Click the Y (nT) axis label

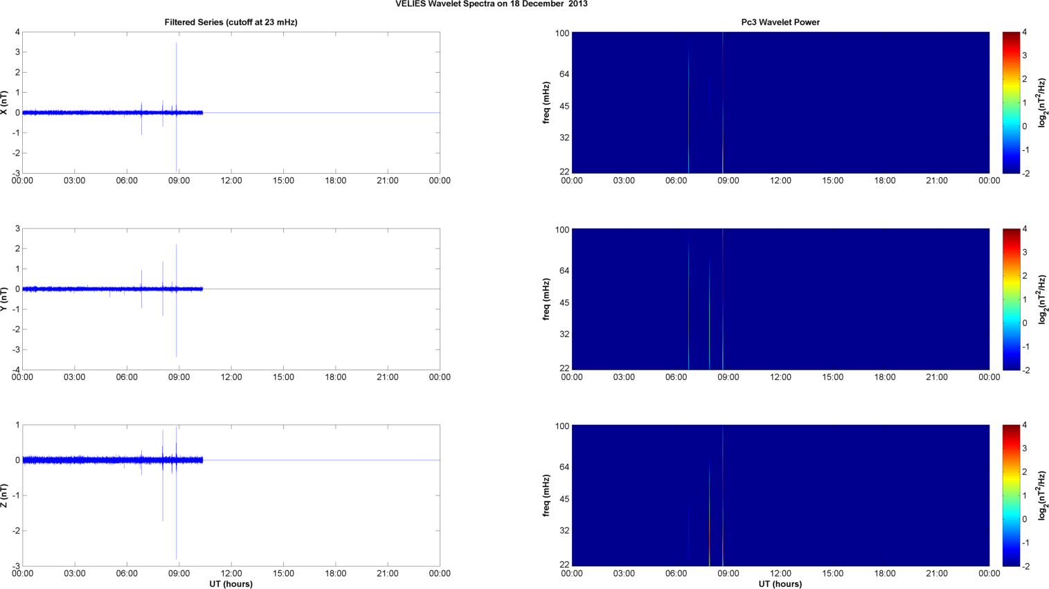(x=4, y=299)
